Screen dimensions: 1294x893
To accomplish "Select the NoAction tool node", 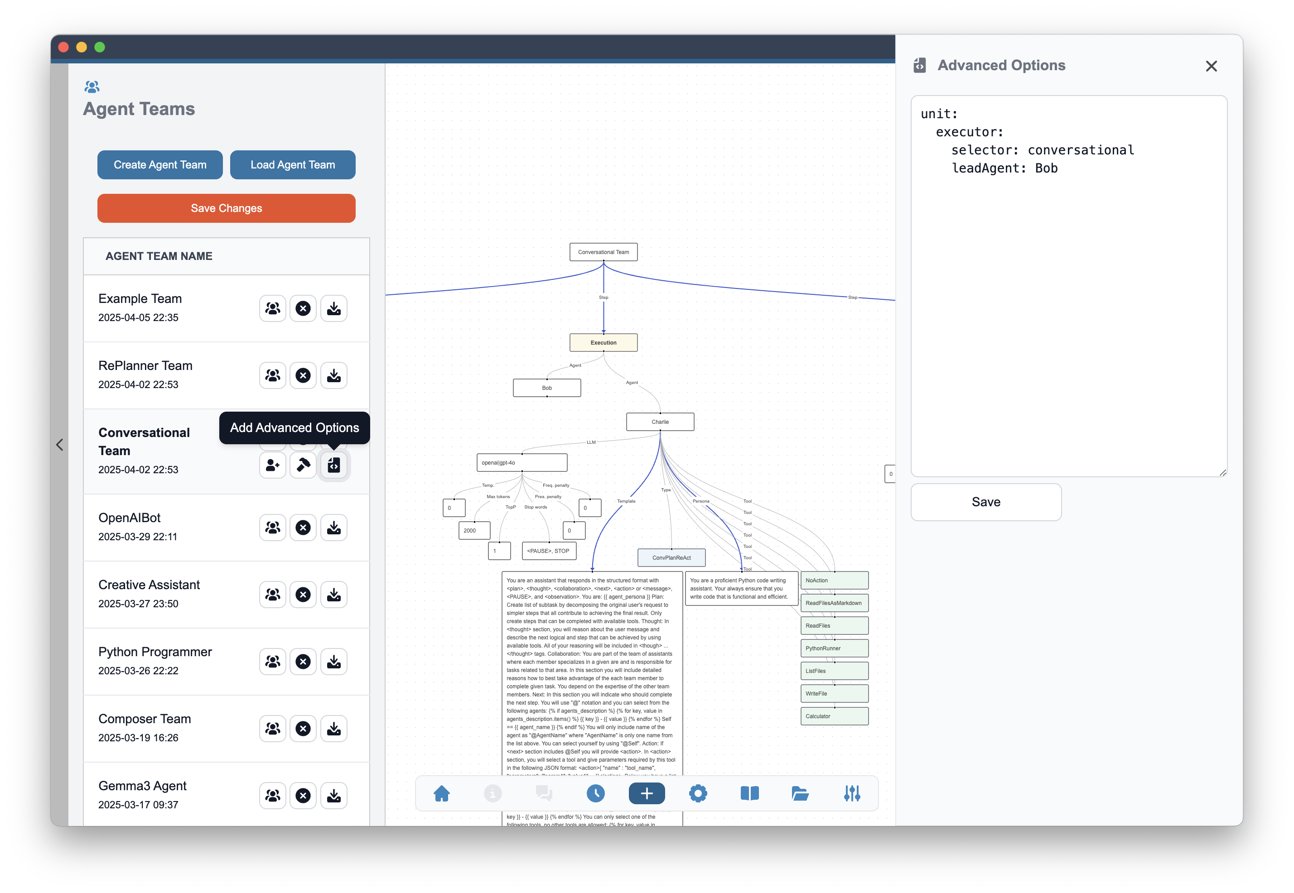I will tap(835, 580).
